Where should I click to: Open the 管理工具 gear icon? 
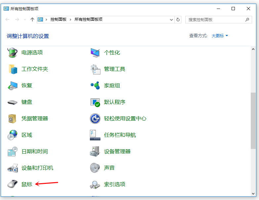point(95,69)
